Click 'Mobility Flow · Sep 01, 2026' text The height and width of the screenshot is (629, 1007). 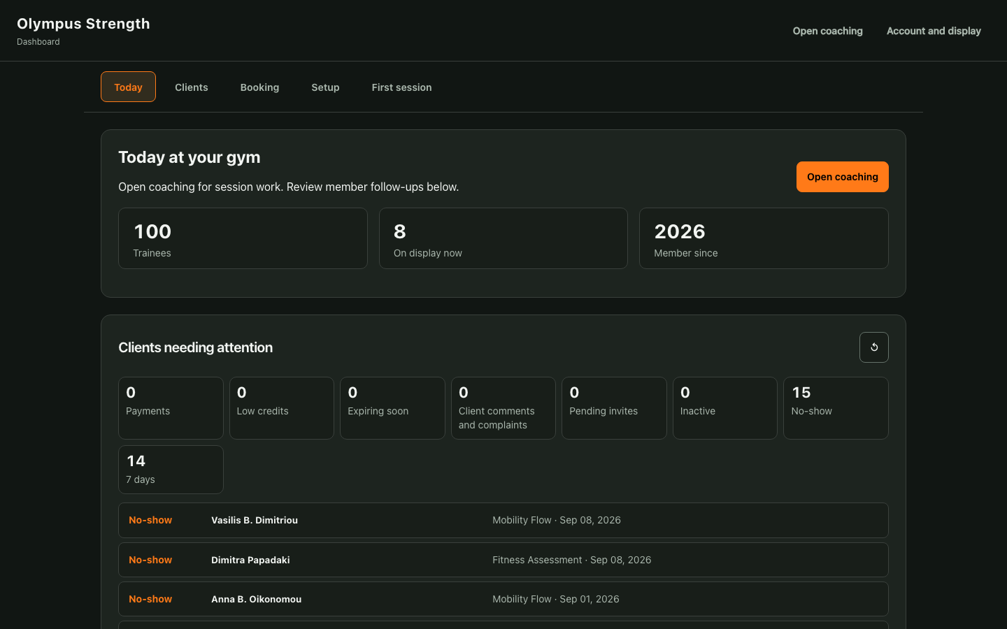[x=555, y=599]
